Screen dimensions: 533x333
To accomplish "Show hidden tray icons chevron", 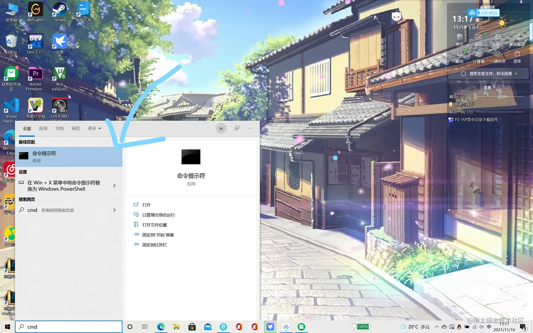I will (437, 327).
